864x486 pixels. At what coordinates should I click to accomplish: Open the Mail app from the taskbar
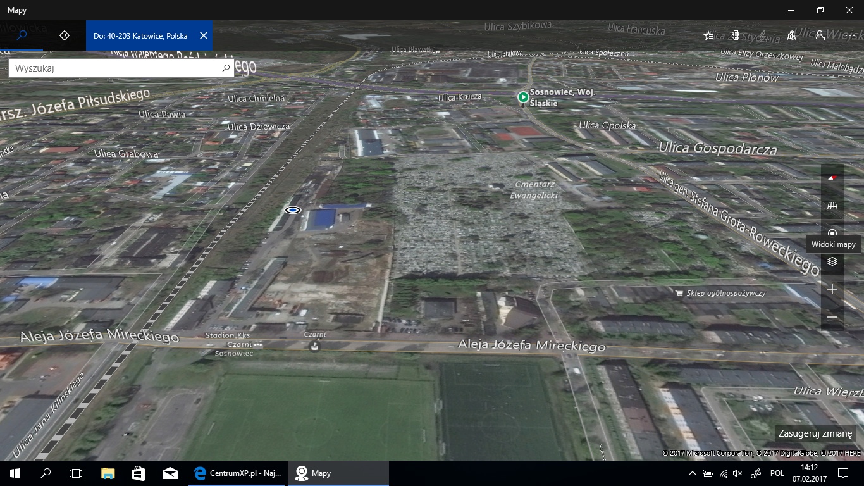170,473
